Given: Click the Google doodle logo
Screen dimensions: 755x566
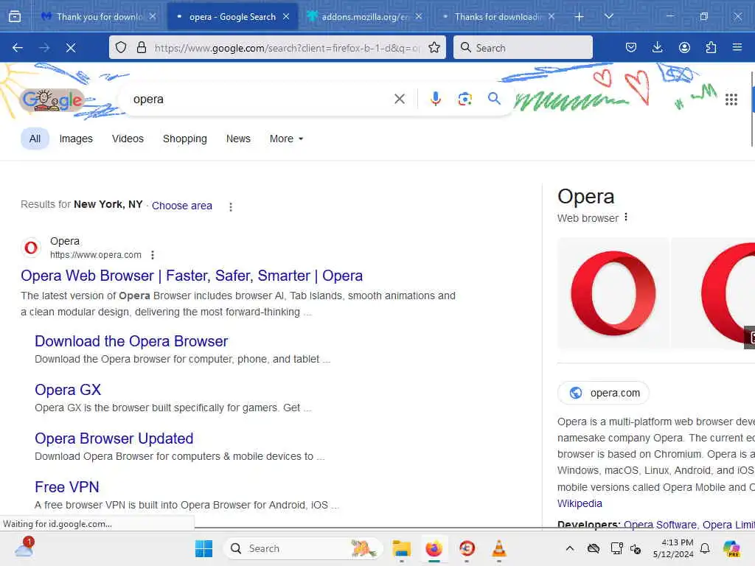Looking at the screenshot, I should tap(53, 100).
